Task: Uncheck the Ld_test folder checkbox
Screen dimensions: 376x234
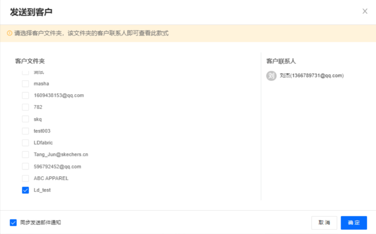Action: (x=25, y=190)
